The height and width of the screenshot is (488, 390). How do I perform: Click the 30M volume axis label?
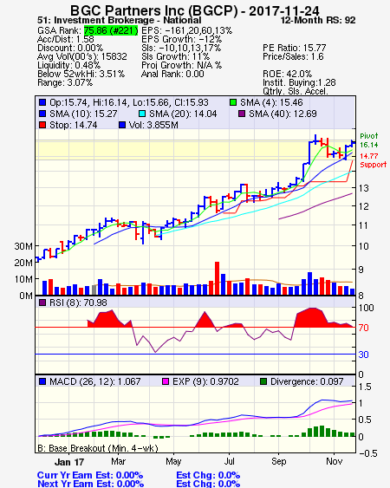click(23, 246)
